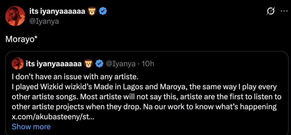Click the "Made in Lagos and Maroya" text line

[144, 87]
